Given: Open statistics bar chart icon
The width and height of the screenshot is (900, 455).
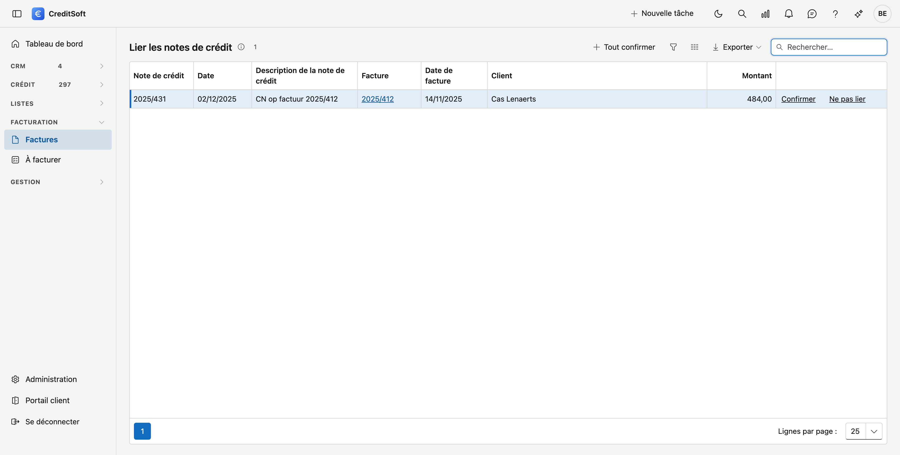Looking at the screenshot, I should 765,13.
